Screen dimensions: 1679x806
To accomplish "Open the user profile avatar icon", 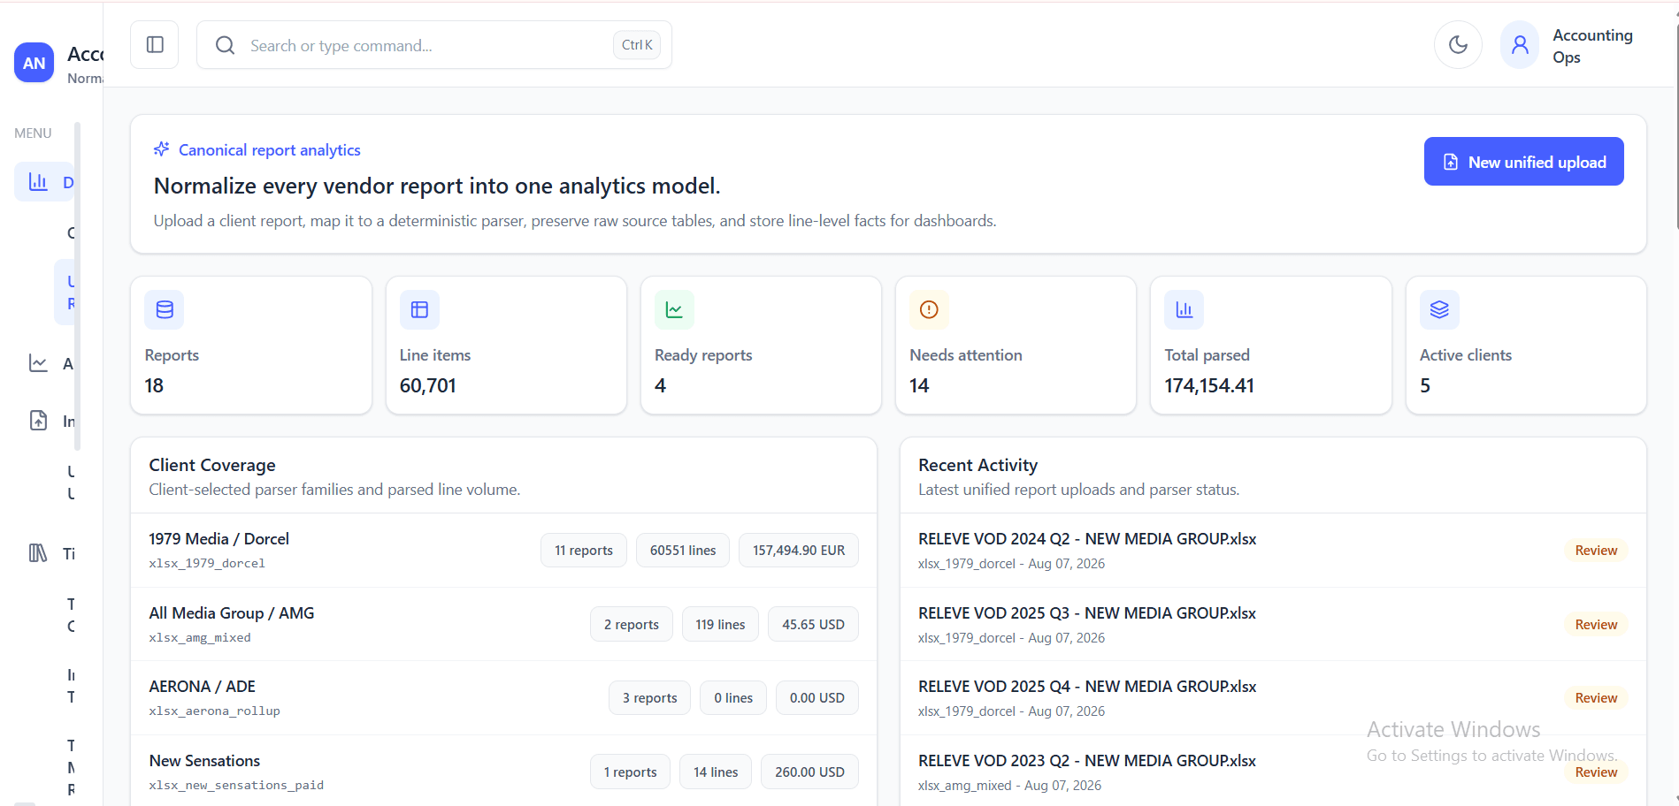I will pyautogui.click(x=1520, y=45).
